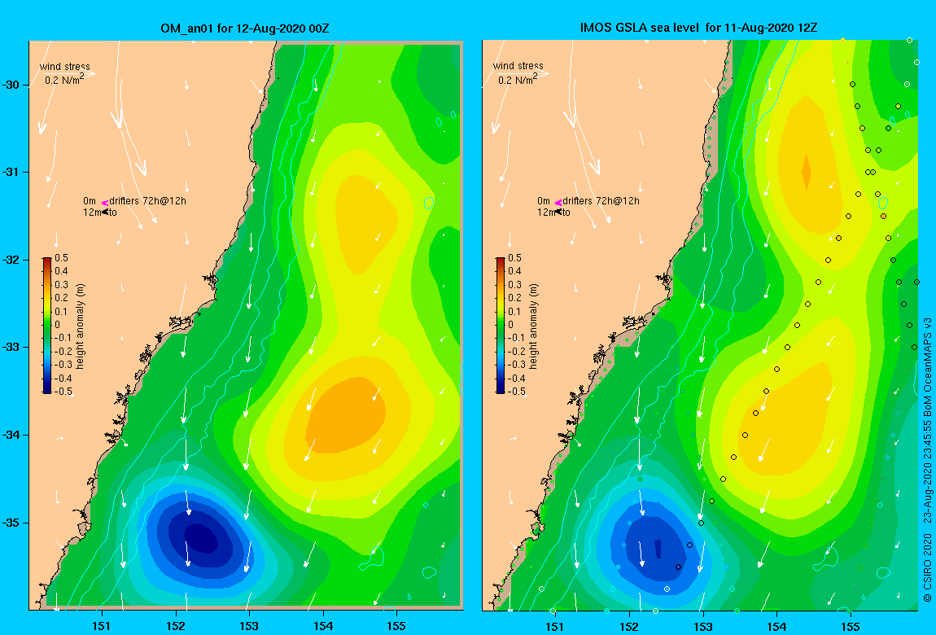Image resolution: width=936 pixels, height=635 pixels.
Task: Click the 'wind stress' label in IMOS GSLA panel
Action: pyautogui.click(x=518, y=66)
